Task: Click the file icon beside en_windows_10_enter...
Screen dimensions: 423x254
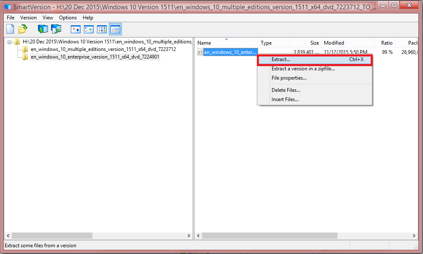Action: tap(200, 52)
